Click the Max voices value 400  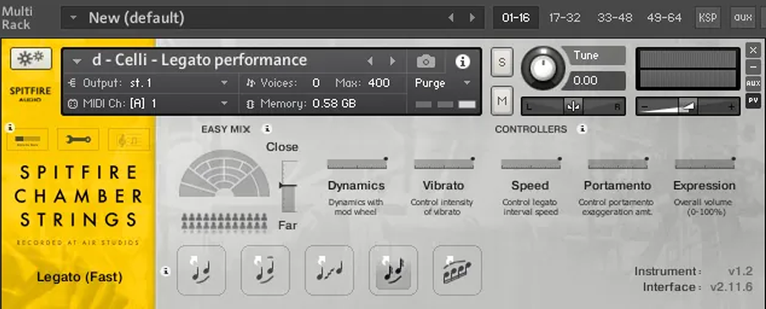click(x=378, y=83)
